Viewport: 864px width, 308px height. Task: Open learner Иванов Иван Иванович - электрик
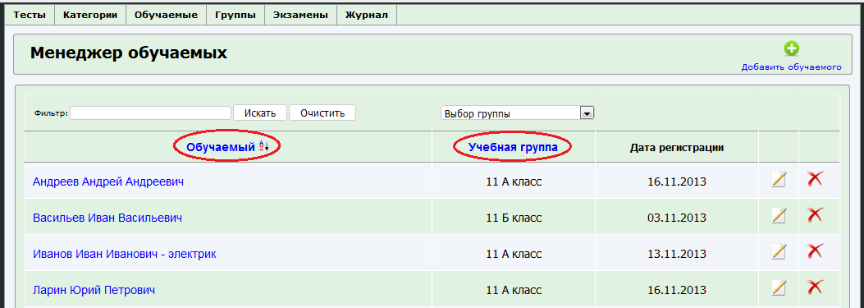125,254
